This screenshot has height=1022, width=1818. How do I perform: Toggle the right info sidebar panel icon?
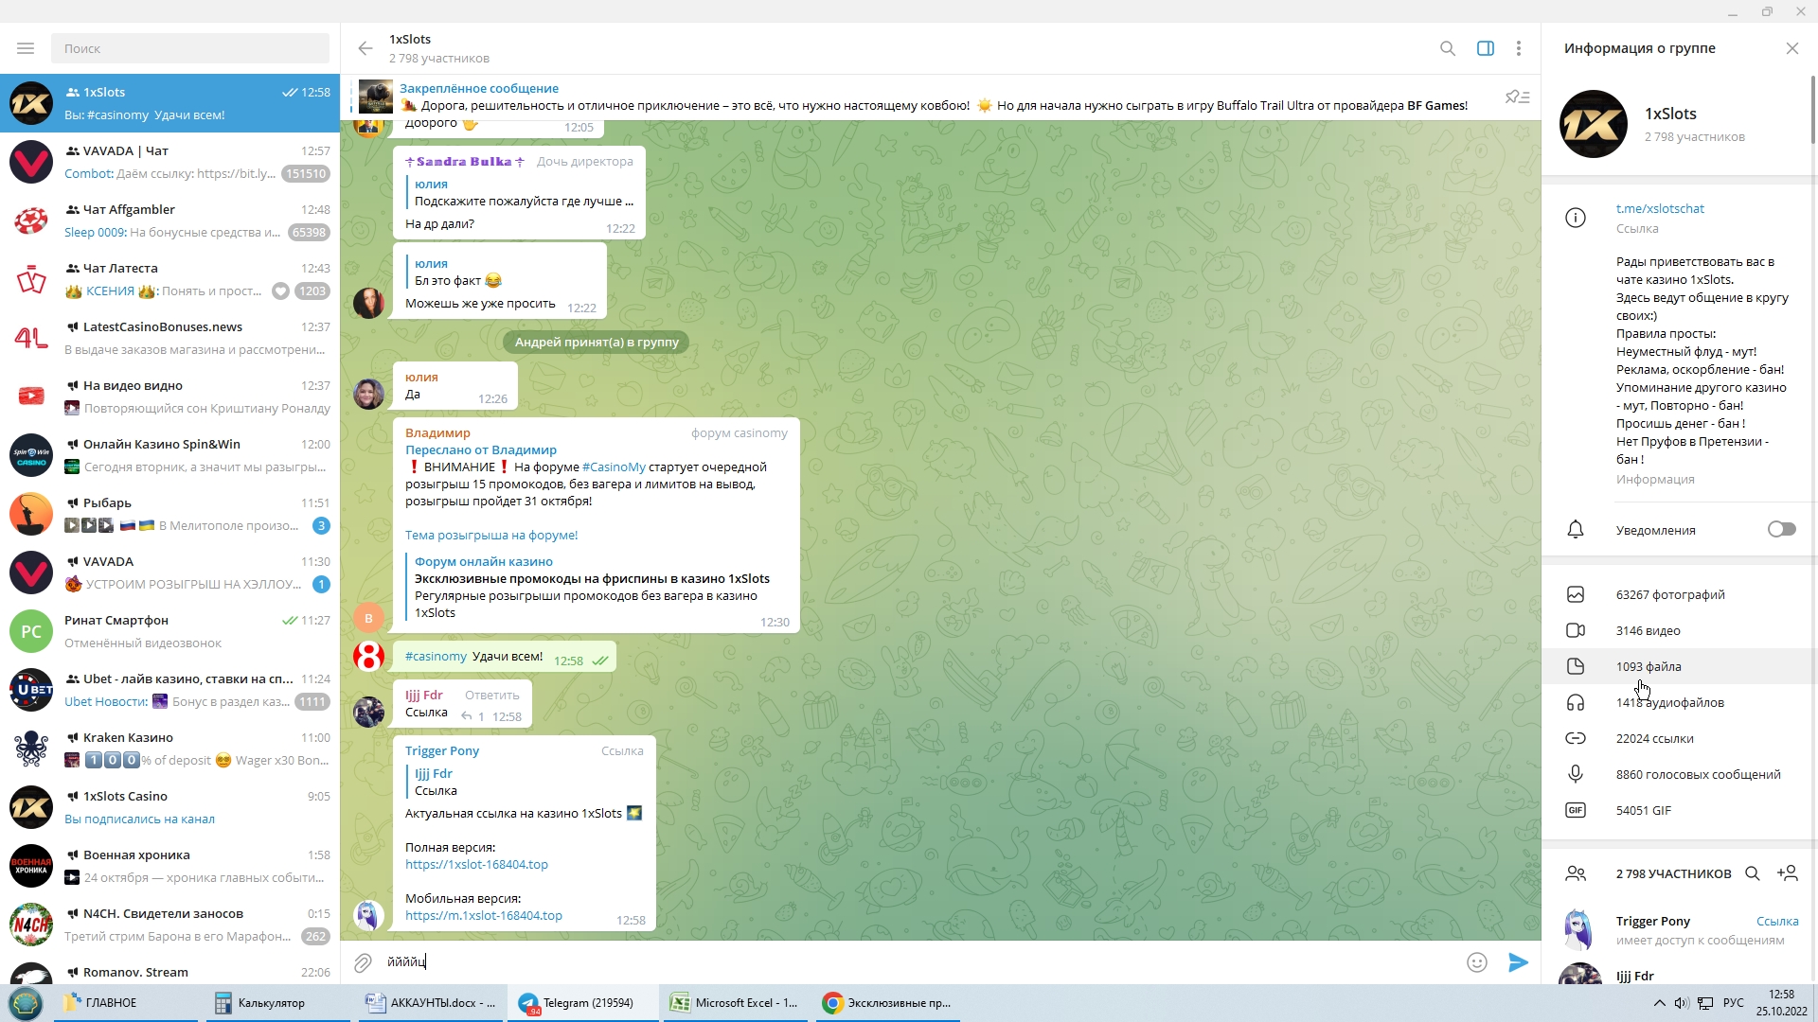1486,48
